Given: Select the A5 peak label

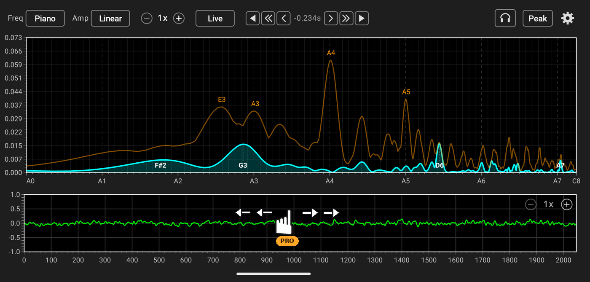Looking at the screenshot, I should (x=406, y=92).
